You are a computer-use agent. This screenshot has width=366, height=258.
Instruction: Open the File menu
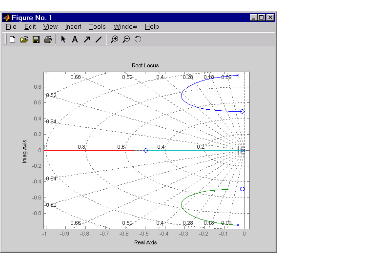(x=11, y=27)
